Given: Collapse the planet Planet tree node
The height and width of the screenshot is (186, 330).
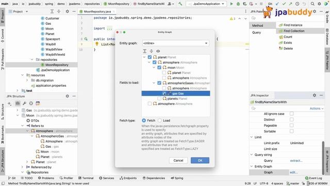Looking at the screenshot, I should 144,57.
